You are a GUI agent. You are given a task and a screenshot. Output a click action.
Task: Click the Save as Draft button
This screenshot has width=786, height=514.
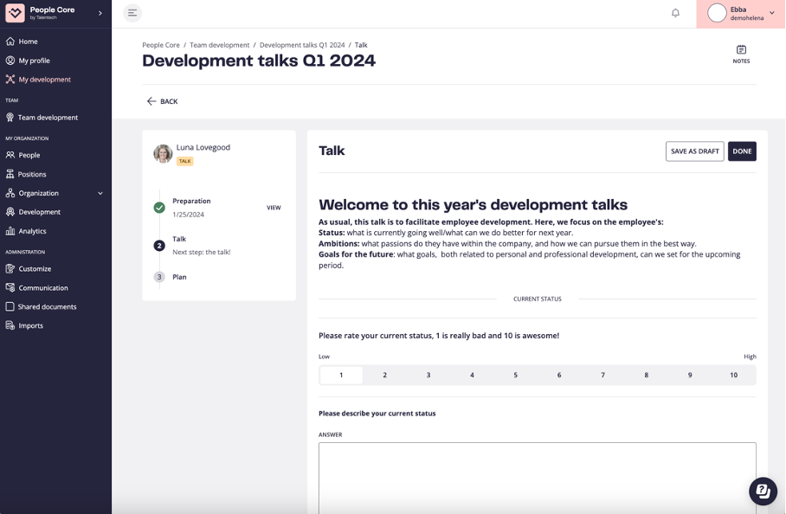coord(694,151)
